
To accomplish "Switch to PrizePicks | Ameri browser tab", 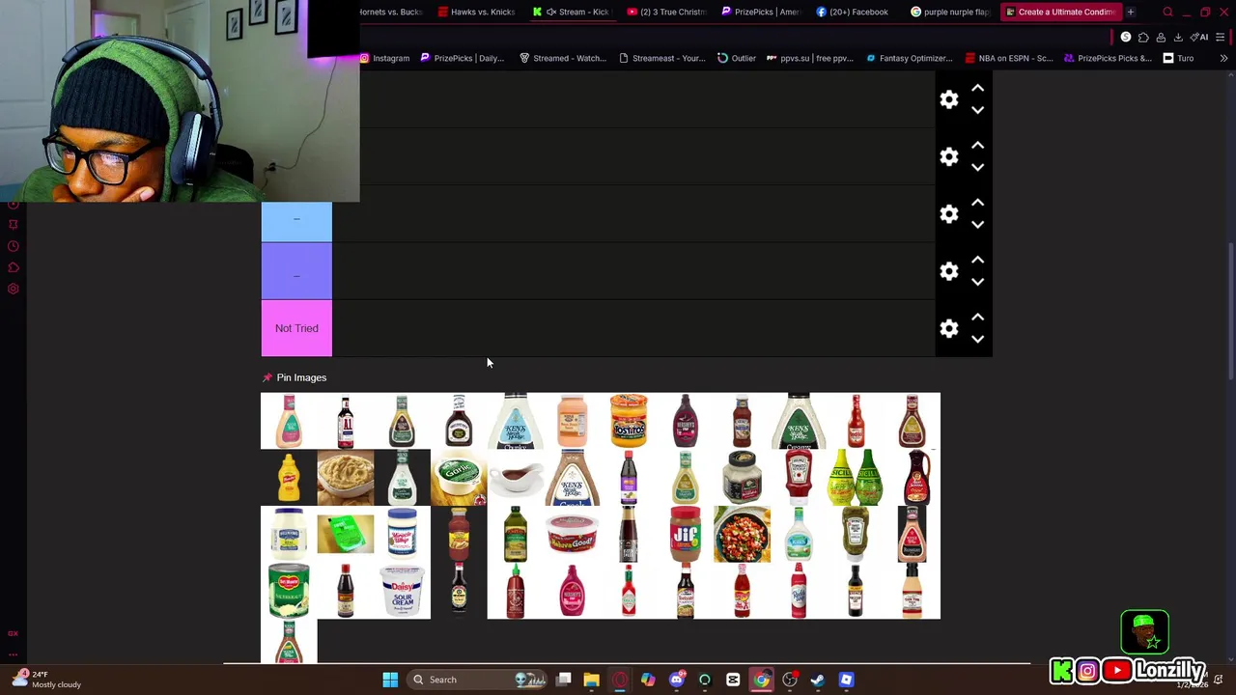I will (761, 12).
